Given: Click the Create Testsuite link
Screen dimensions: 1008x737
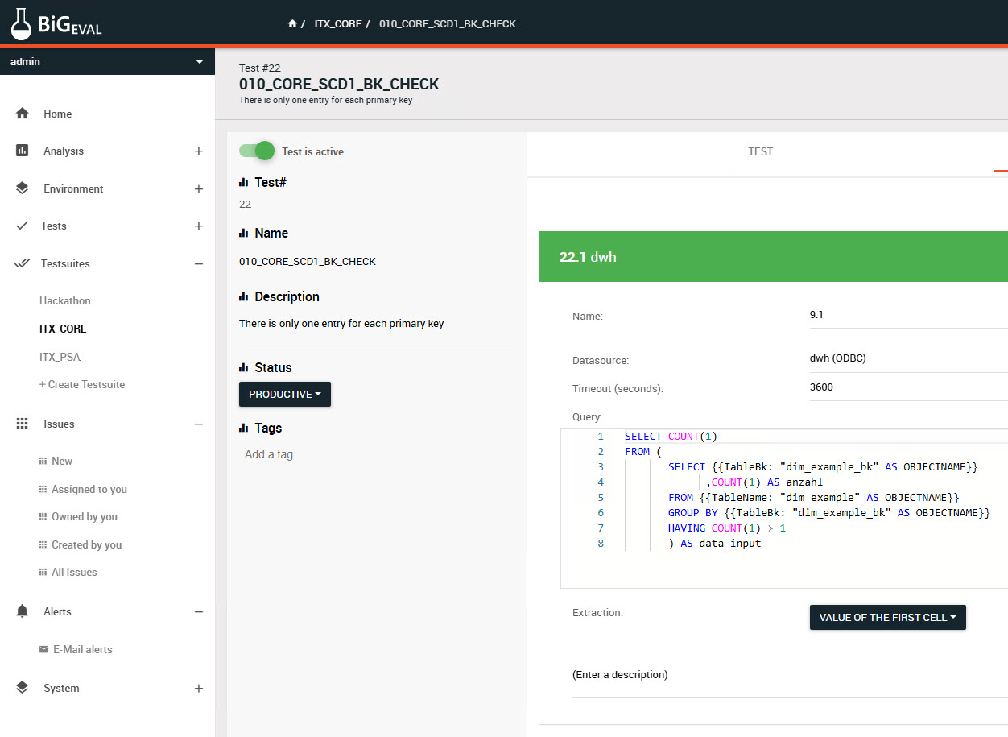Looking at the screenshot, I should pos(82,384).
